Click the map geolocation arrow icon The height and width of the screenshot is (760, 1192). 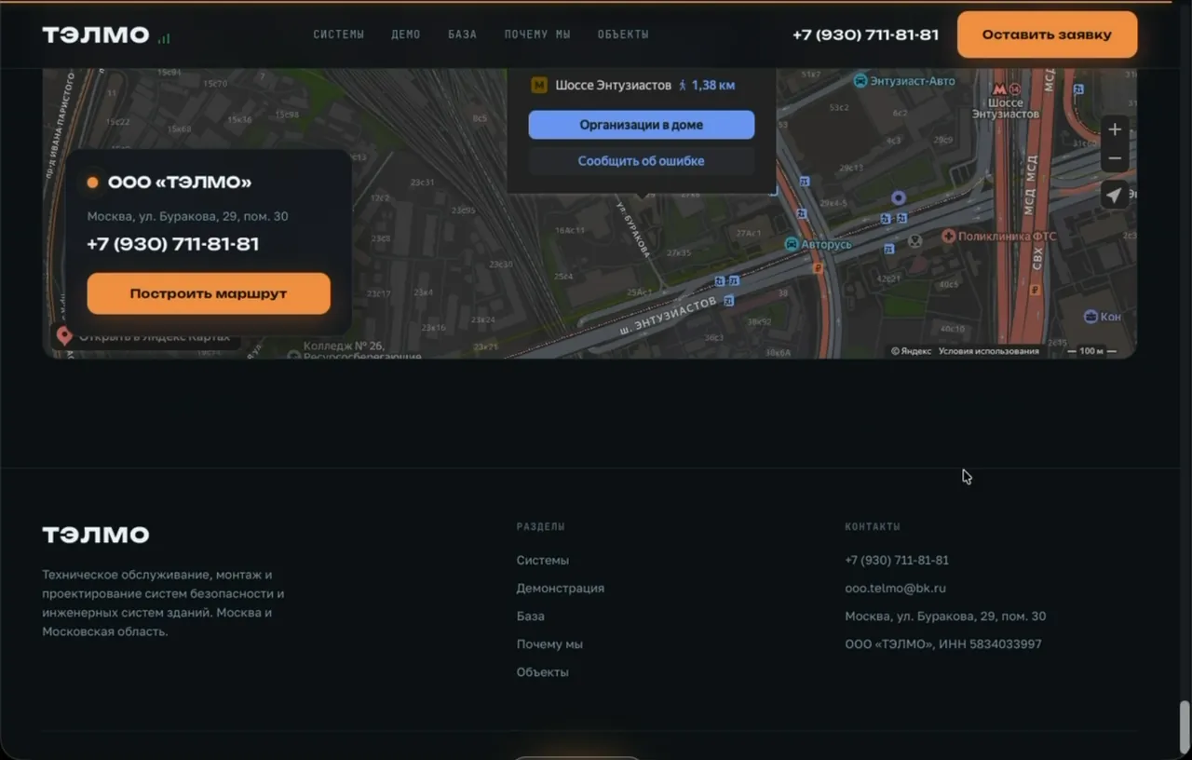[x=1115, y=195]
